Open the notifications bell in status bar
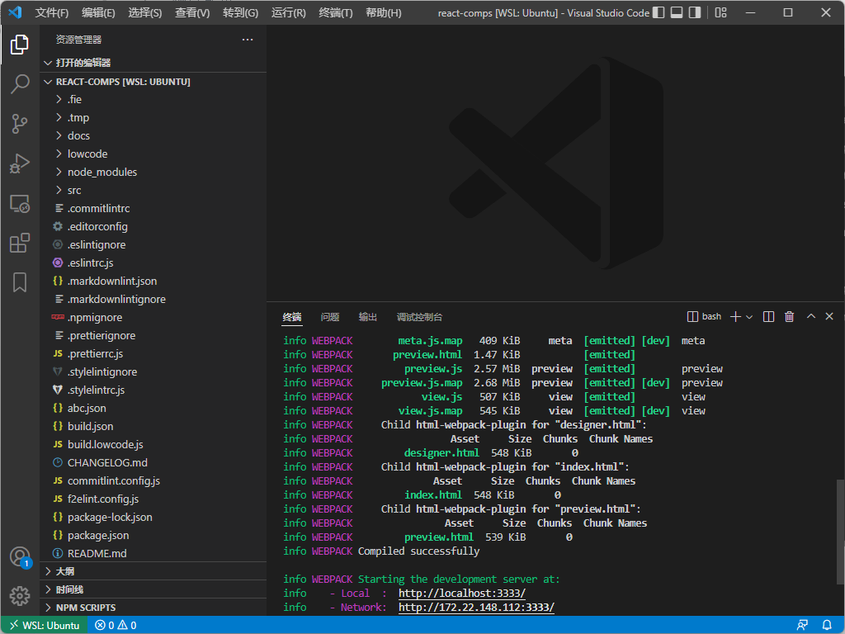The image size is (845, 634). [827, 626]
